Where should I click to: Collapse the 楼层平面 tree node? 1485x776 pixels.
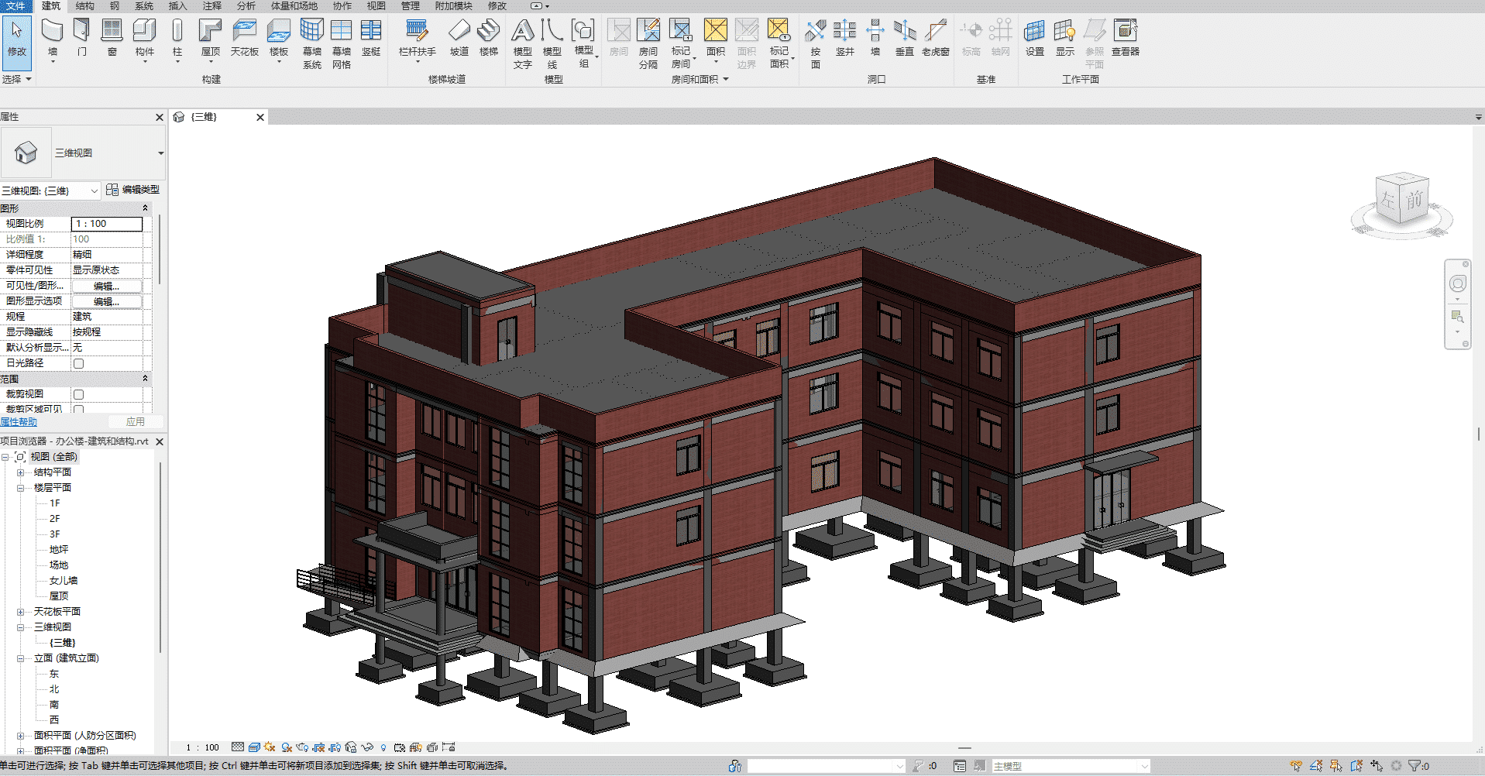(21, 488)
